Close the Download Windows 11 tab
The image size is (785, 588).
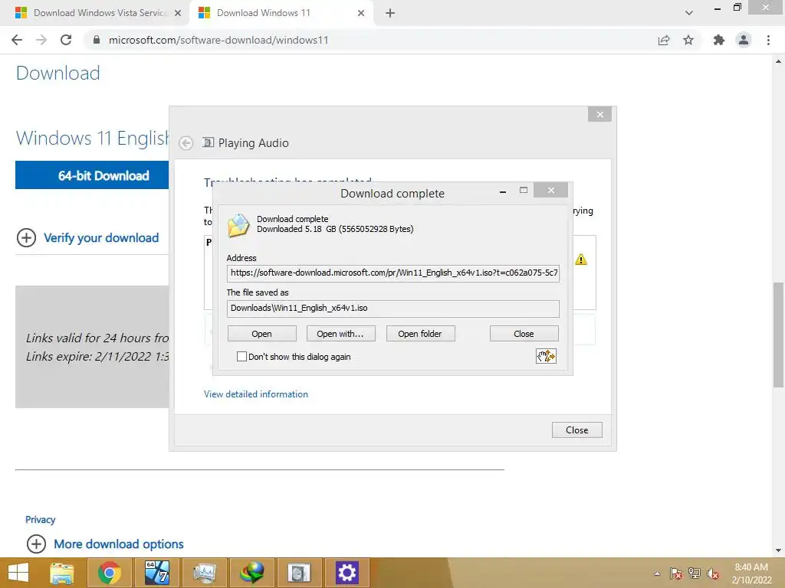(x=361, y=14)
